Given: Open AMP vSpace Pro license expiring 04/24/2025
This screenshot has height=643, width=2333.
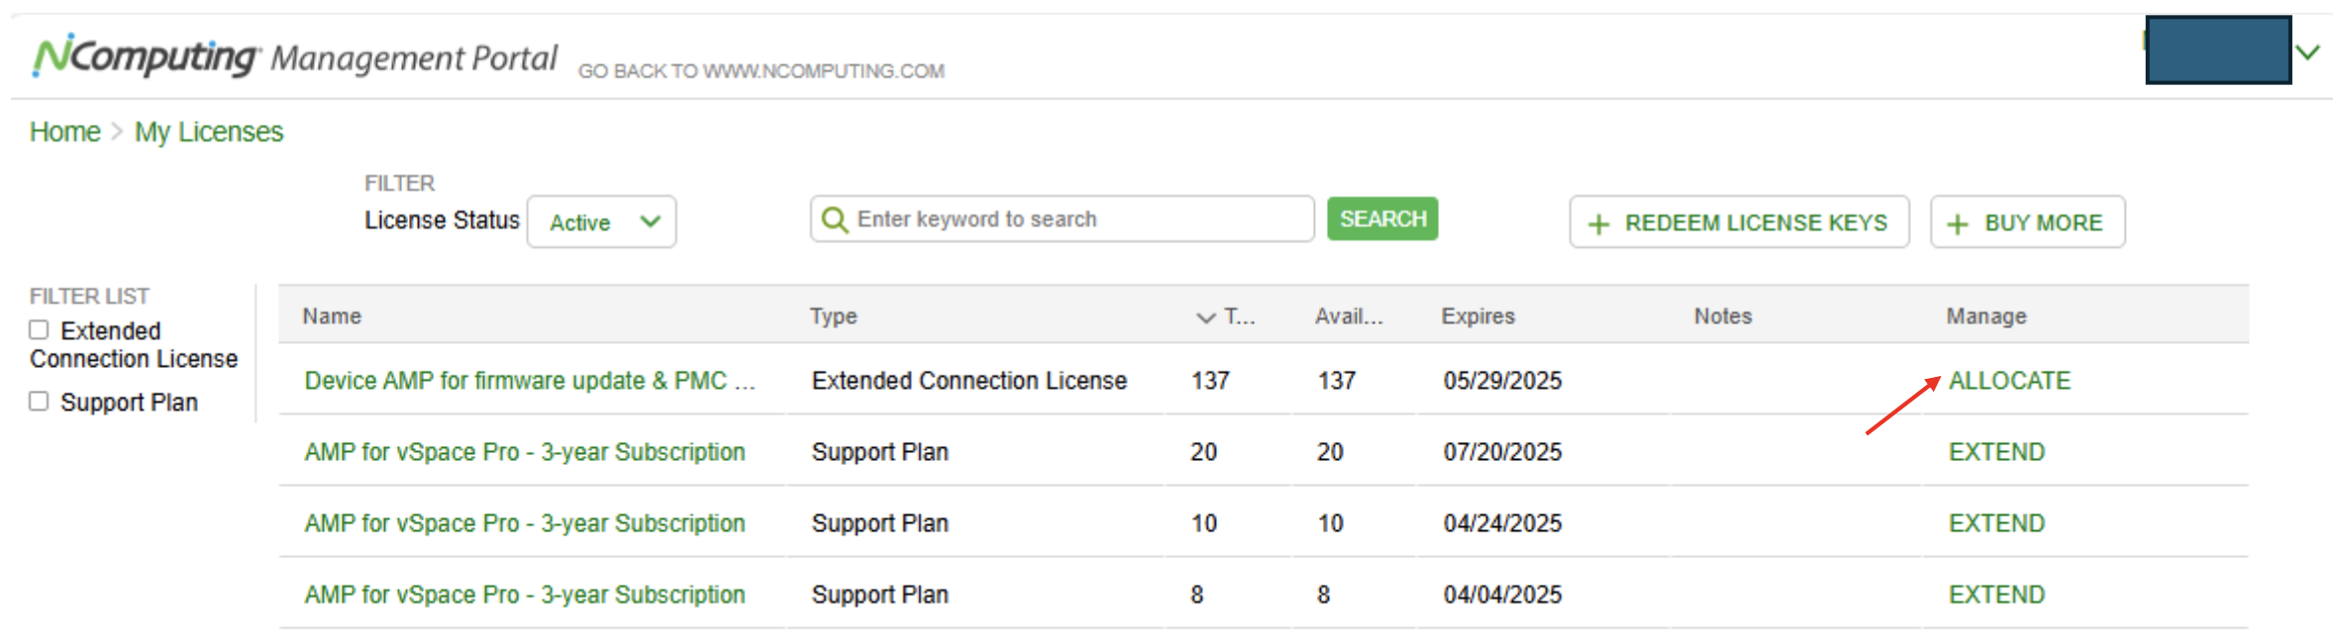Looking at the screenshot, I should pos(525,523).
